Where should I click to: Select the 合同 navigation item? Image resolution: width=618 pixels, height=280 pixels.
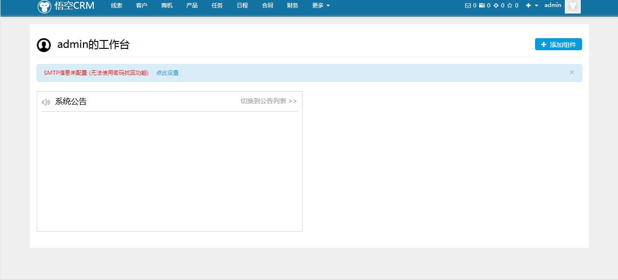point(267,5)
